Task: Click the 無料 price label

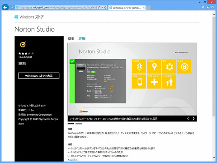Action: [22, 63]
